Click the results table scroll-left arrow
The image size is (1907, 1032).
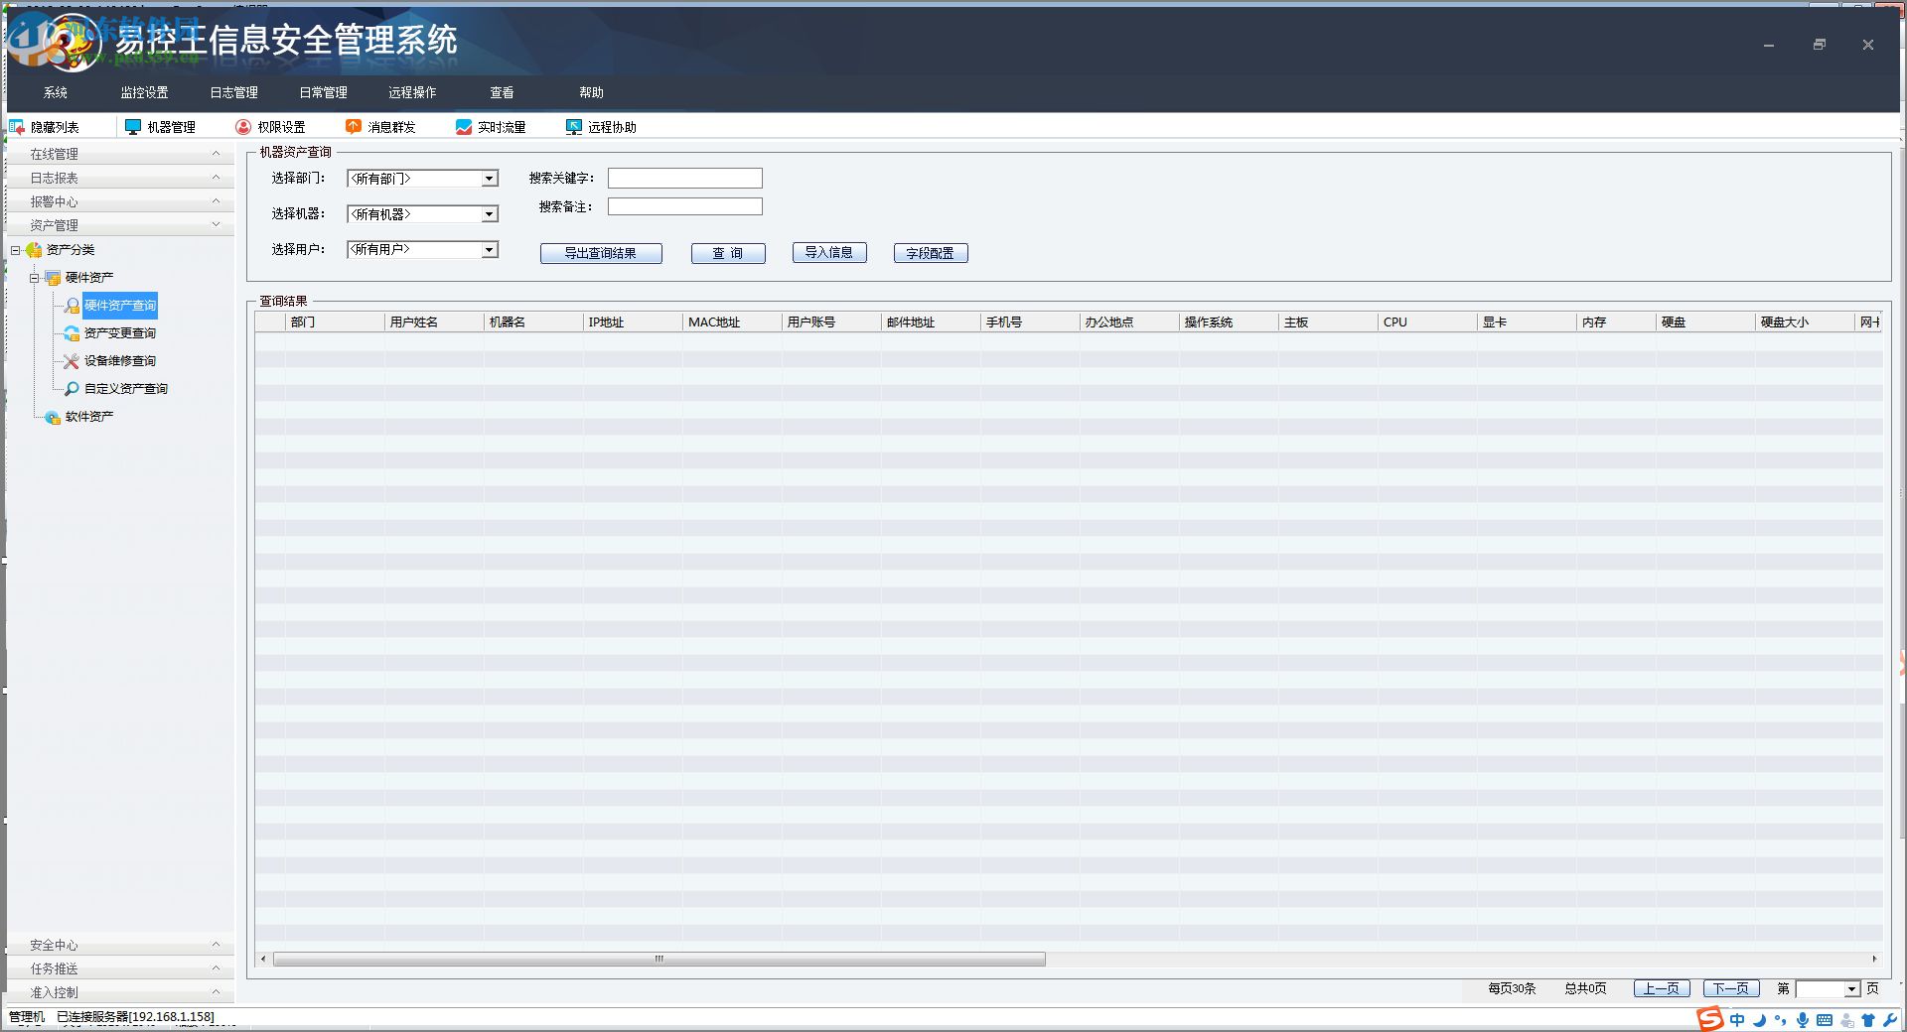(263, 959)
